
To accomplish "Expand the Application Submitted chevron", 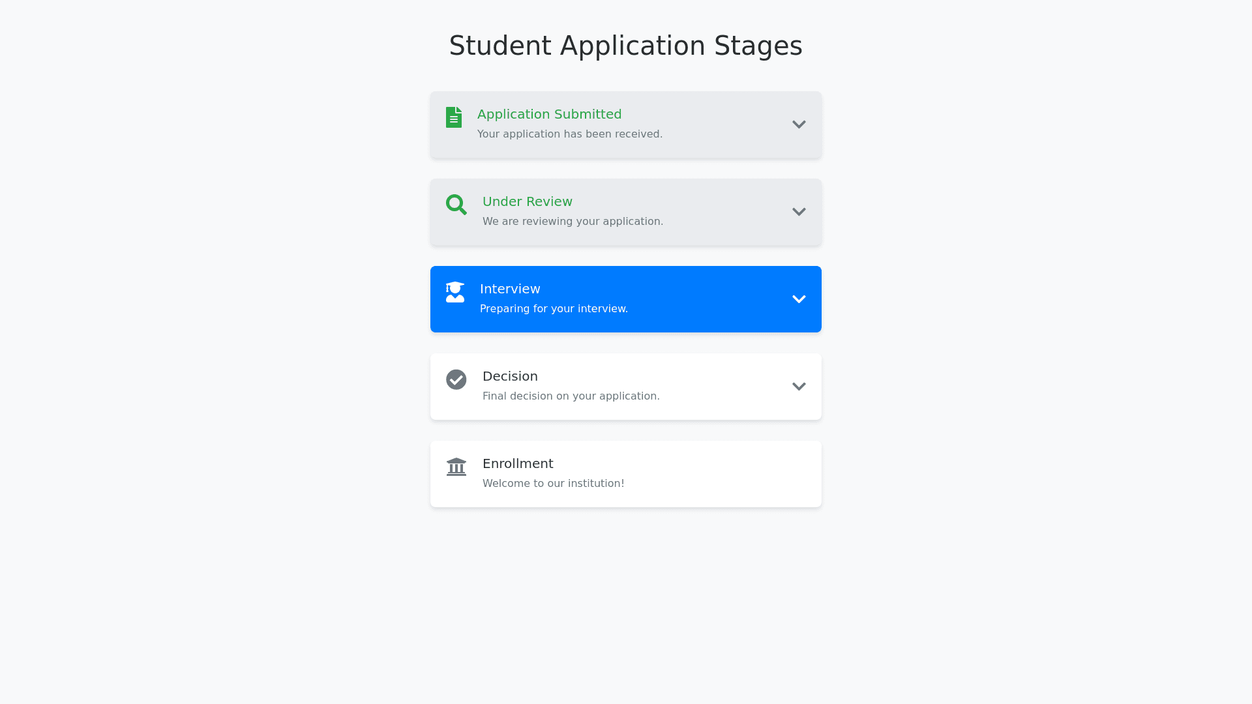I will pos(799,125).
